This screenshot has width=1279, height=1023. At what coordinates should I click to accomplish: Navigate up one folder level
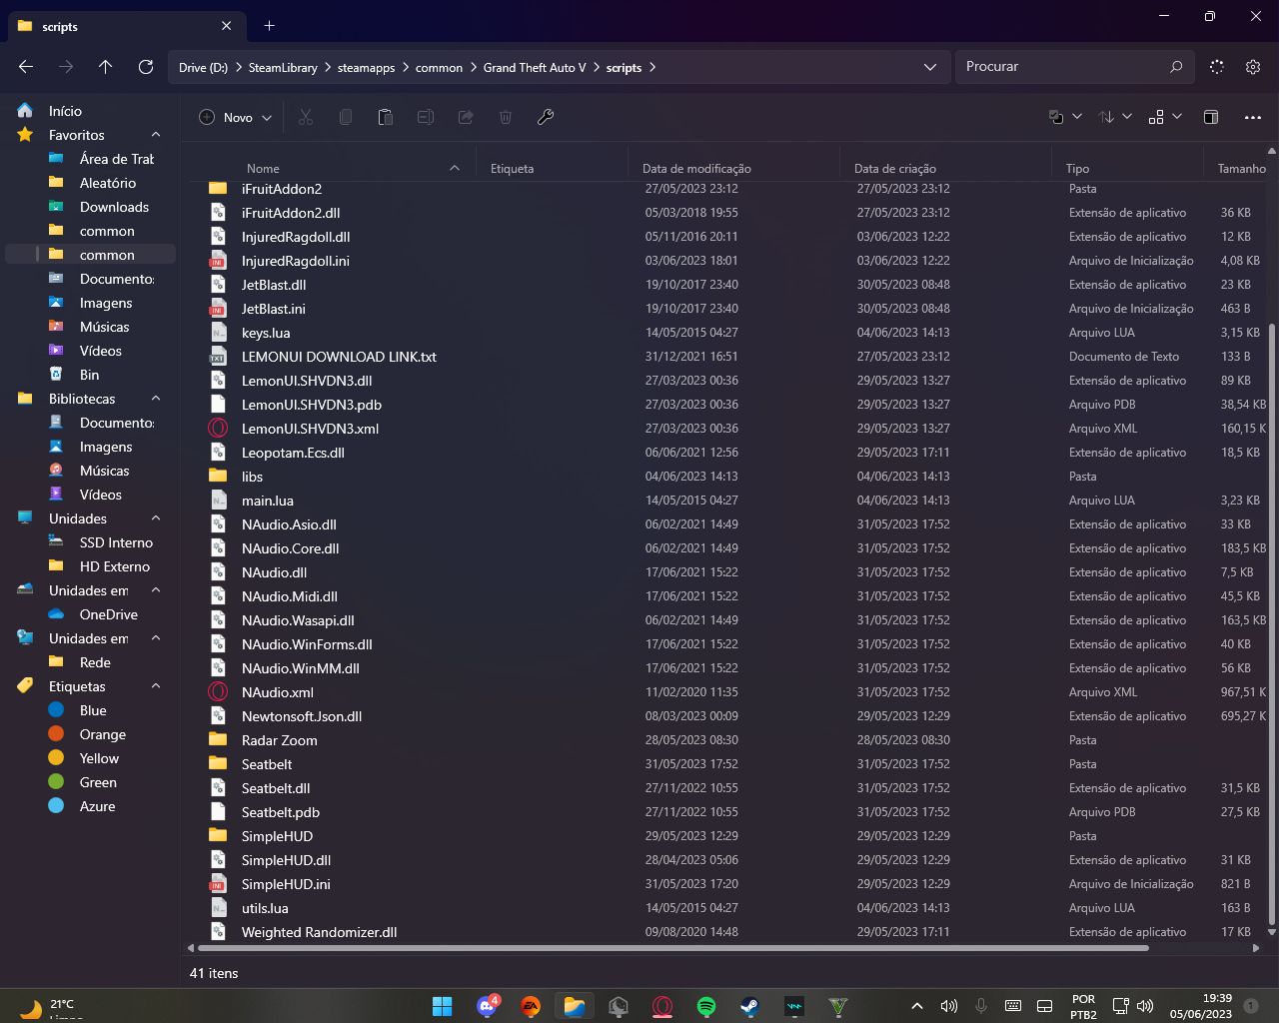(106, 67)
